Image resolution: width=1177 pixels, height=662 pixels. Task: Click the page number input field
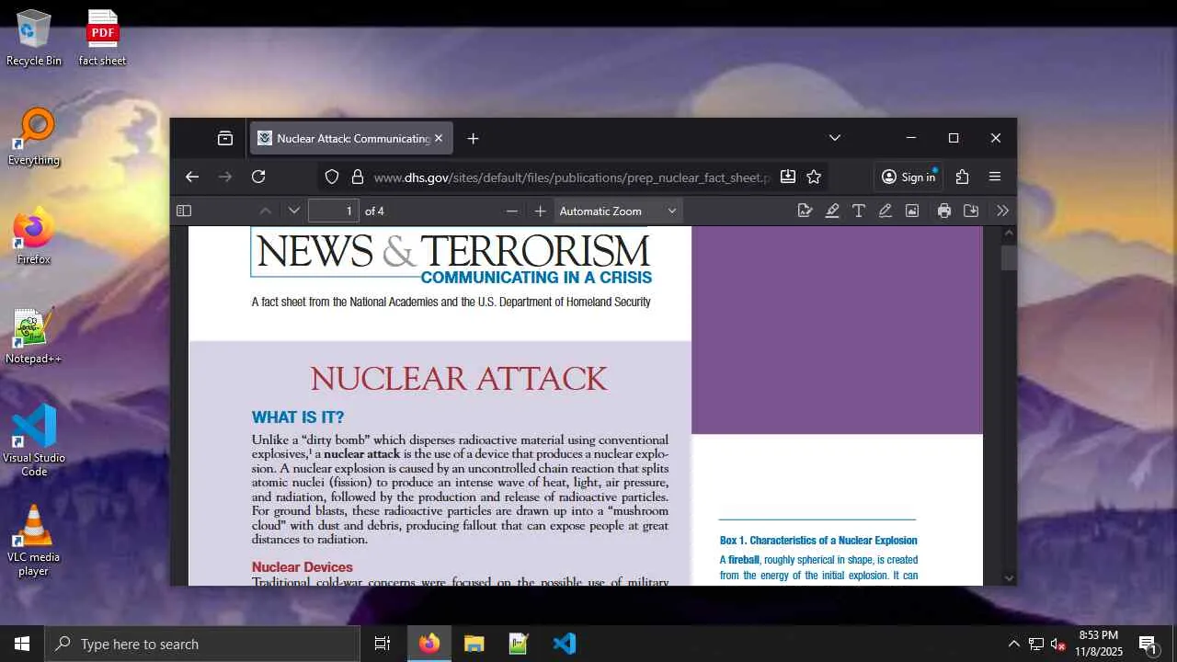(x=333, y=211)
